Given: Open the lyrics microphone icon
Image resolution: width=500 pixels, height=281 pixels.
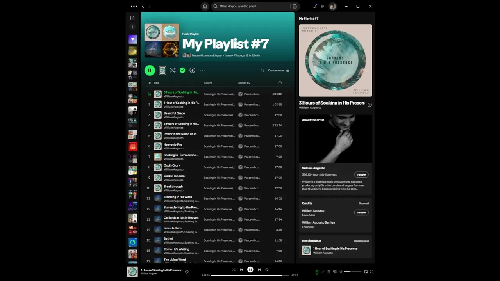Looking at the screenshot, I should (x=323, y=272).
